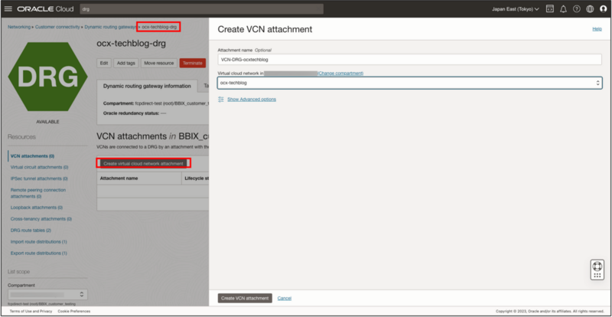Click Create virtual cloud network attachment

(x=143, y=163)
